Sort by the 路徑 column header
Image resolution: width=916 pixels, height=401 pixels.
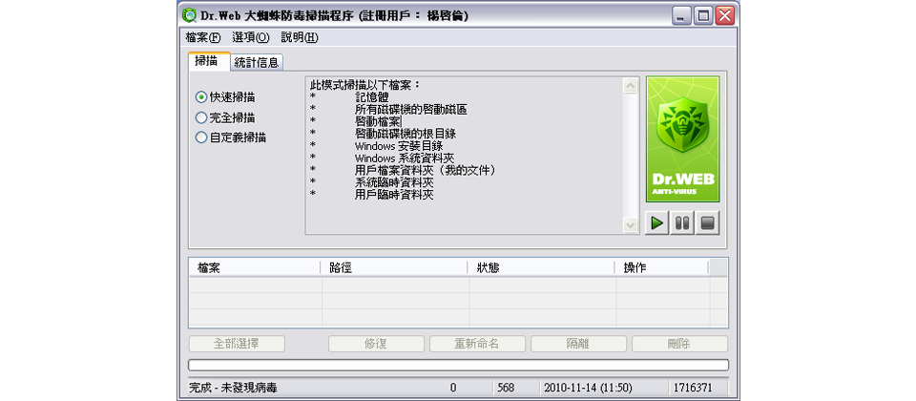(394, 267)
